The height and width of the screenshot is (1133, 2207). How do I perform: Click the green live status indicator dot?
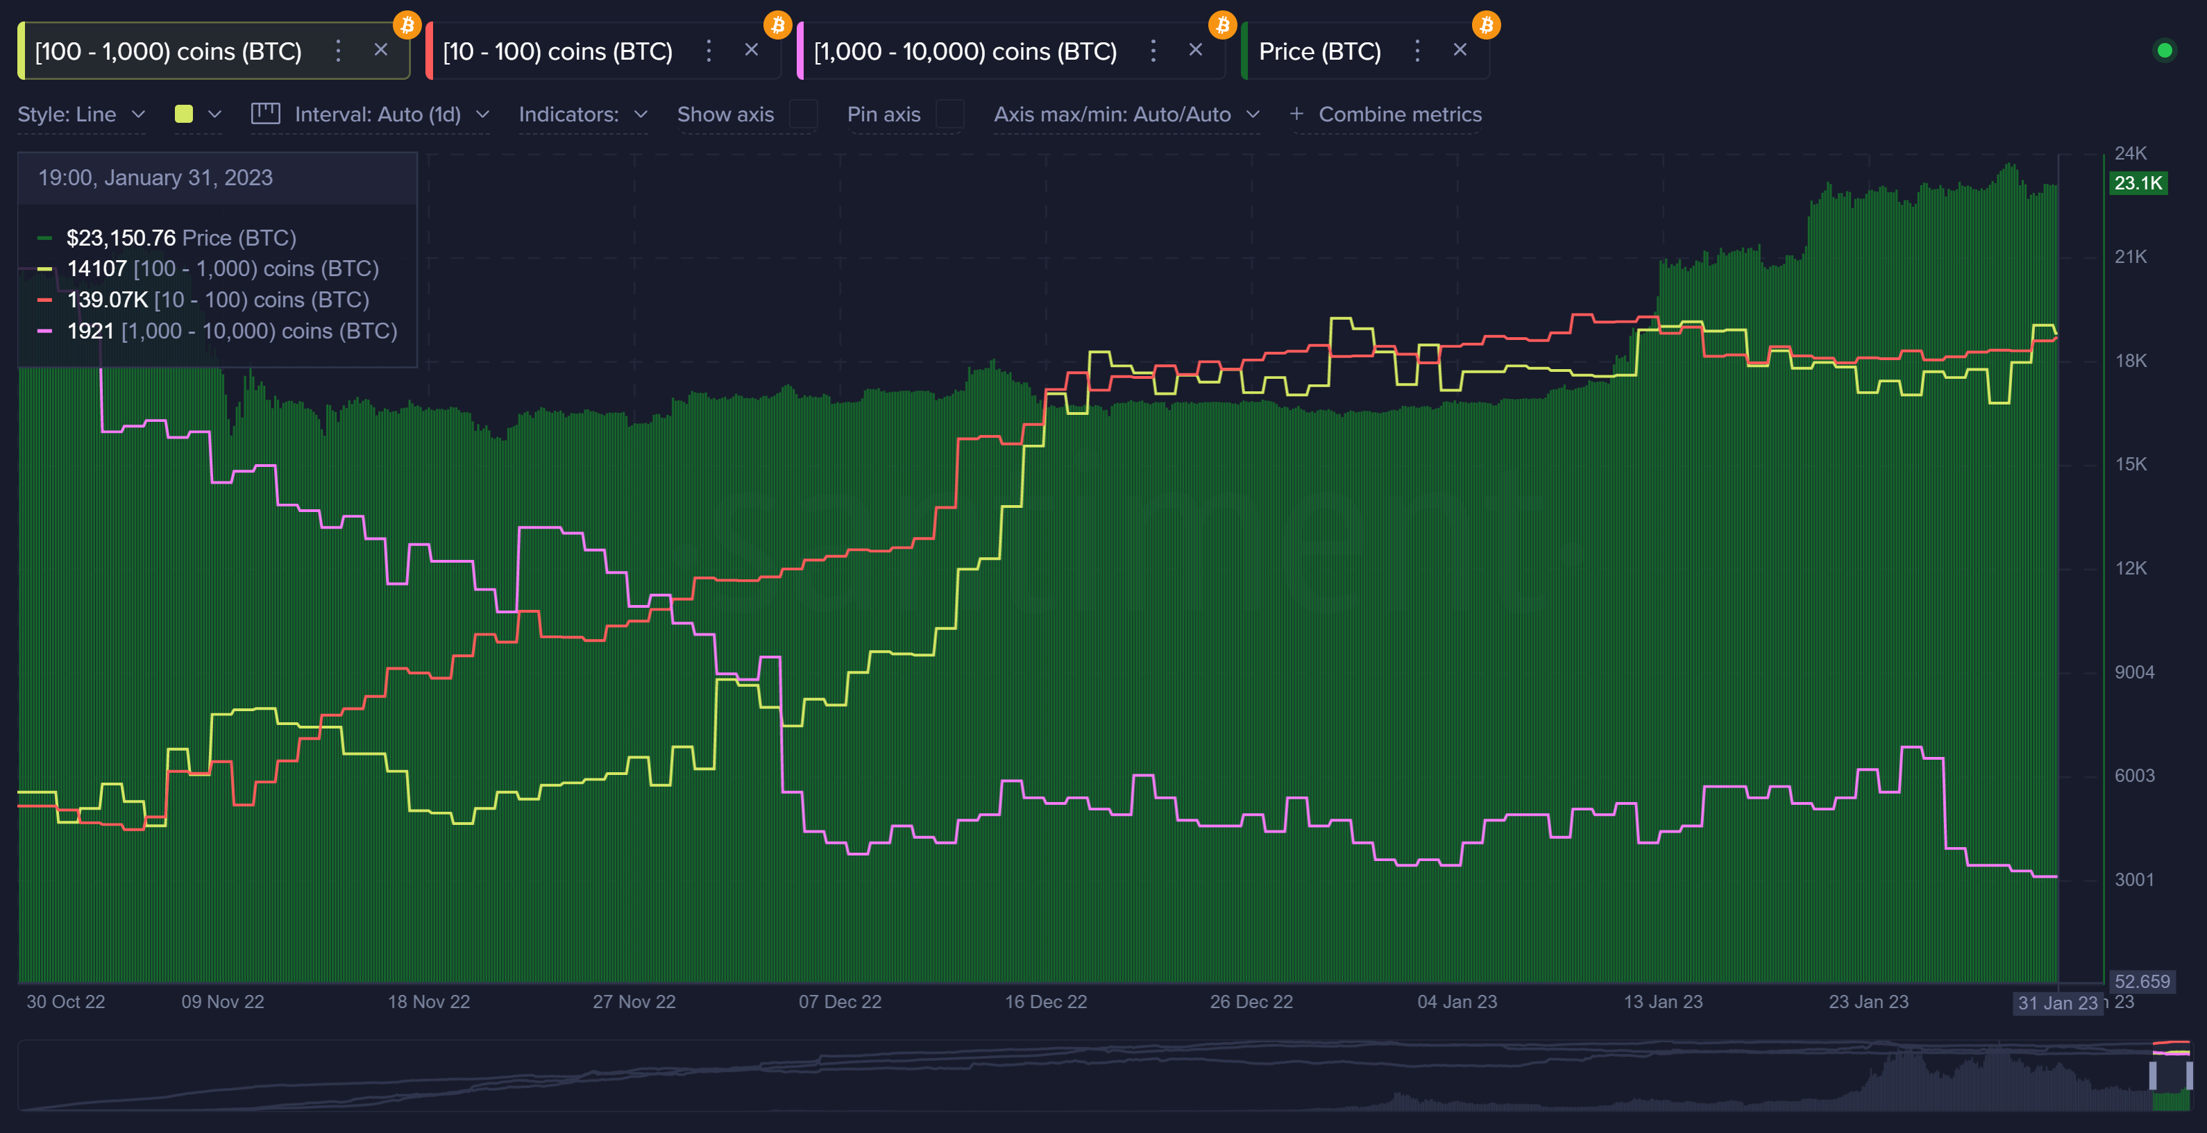point(2164,51)
